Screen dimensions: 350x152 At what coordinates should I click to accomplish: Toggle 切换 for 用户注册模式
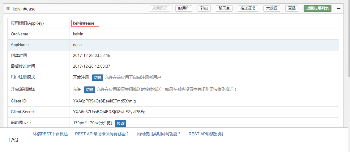[97, 78]
